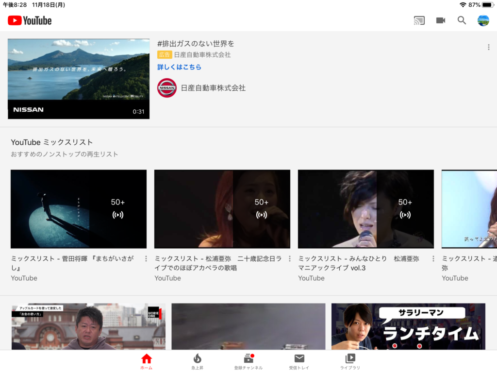Screen dimensions: 497x373
Task: Open options for みんなひとり mix list
Action: 433,259
